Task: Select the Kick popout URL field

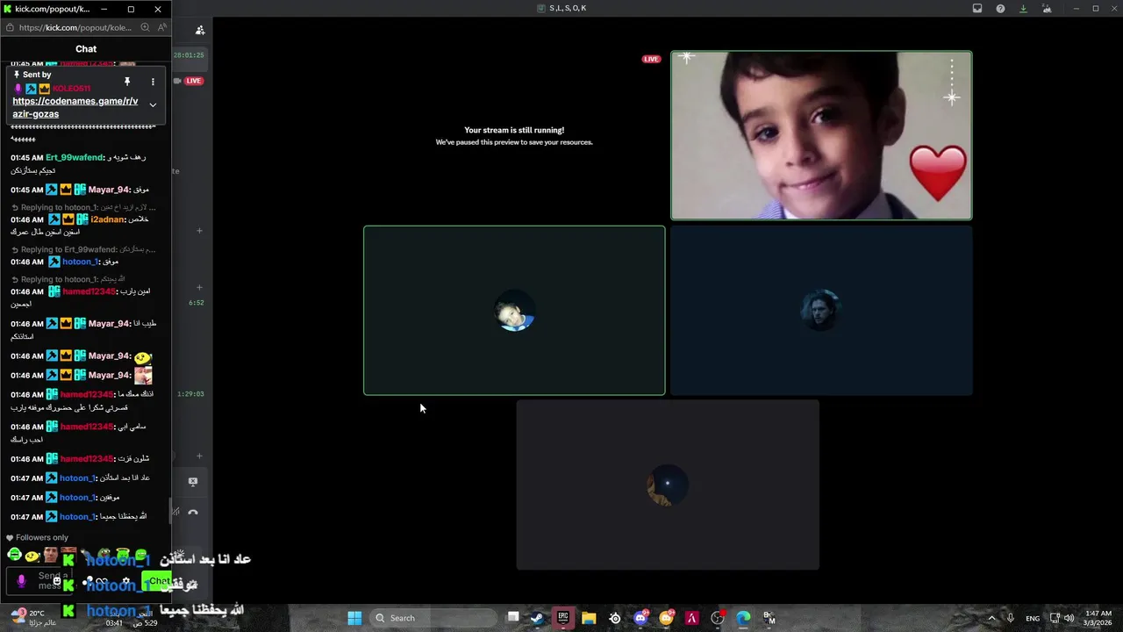Action: pos(75,27)
